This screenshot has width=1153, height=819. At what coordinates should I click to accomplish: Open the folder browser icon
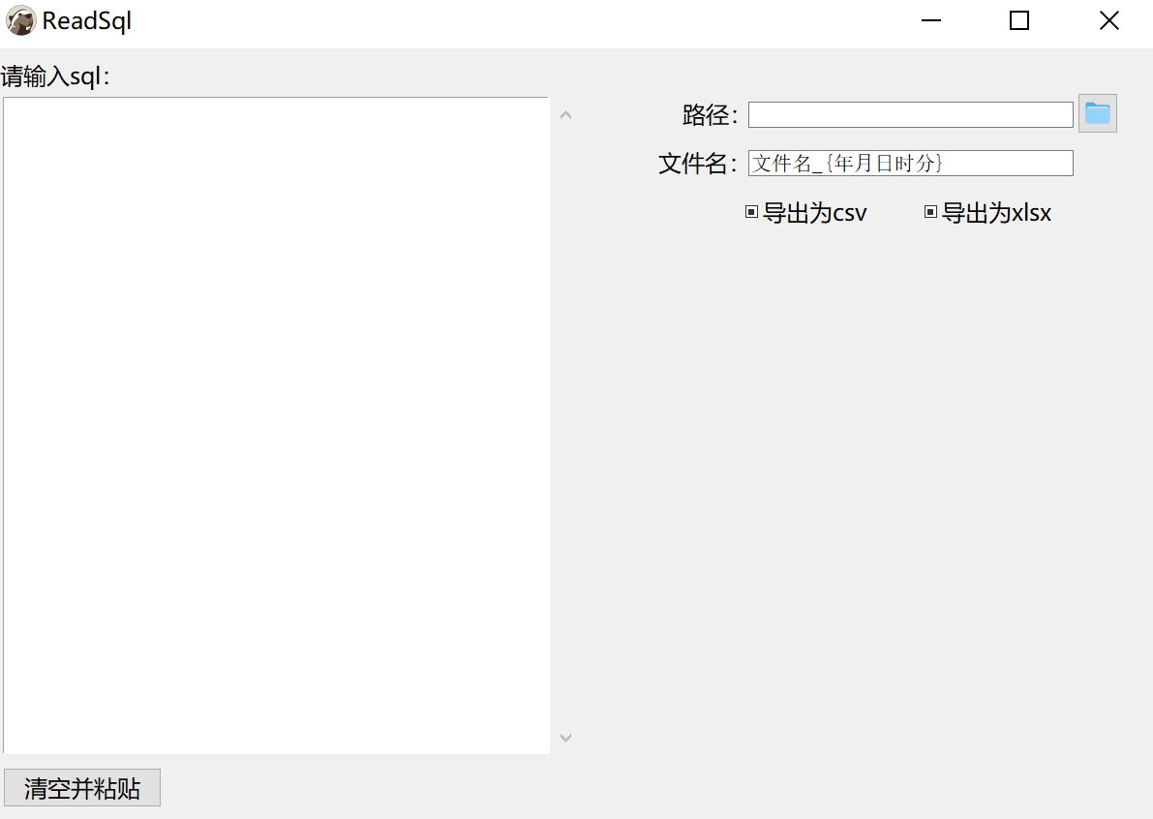pos(1096,113)
